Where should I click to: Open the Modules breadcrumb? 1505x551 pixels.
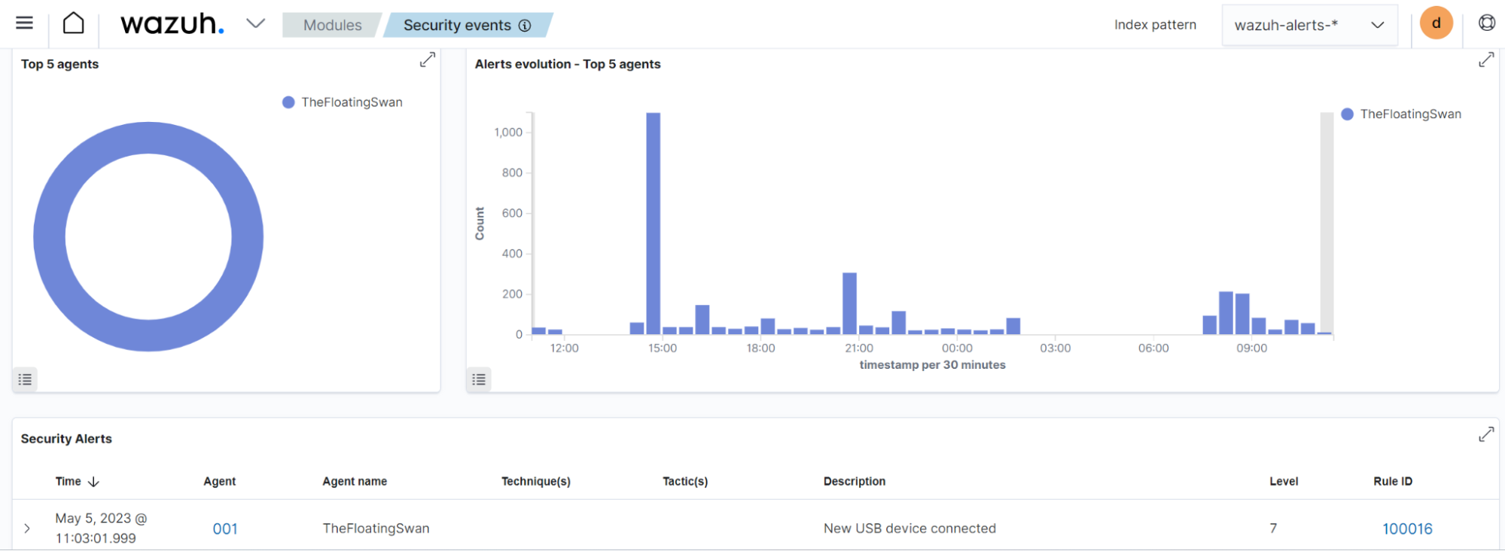(332, 25)
